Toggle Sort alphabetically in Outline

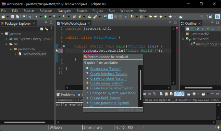click(x=193, y=29)
